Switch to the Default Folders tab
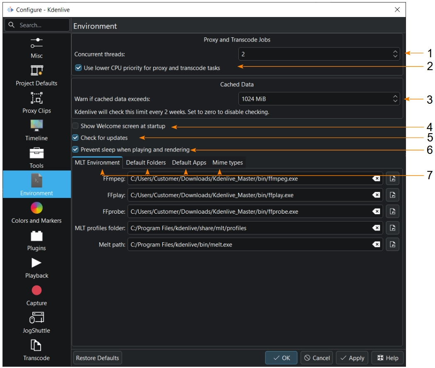Image resolution: width=435 pixels, height=368 pixels. coord(146,163)
